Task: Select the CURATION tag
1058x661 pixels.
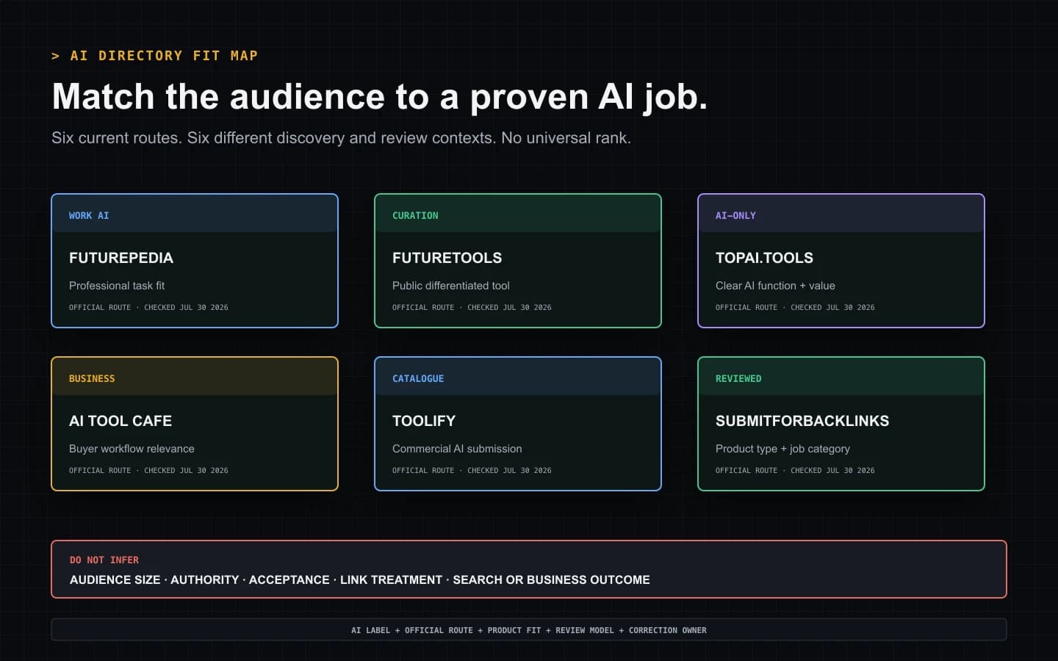Action: [415, 215]
